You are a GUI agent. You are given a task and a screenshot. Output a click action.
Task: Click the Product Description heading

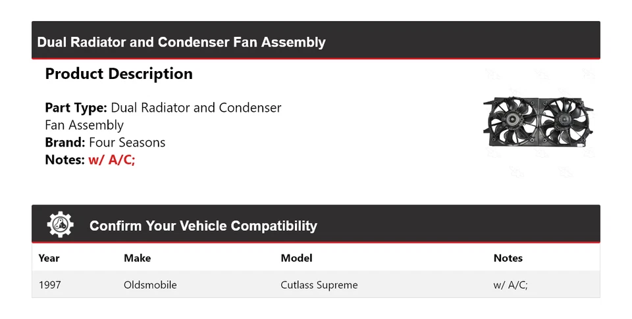coord(118,74)
